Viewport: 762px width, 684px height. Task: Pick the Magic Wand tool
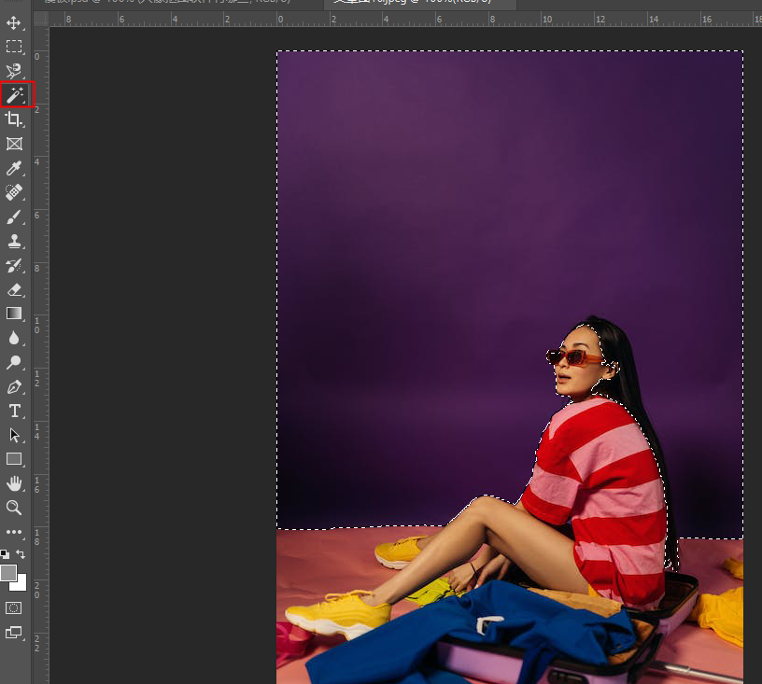[15, 95]
